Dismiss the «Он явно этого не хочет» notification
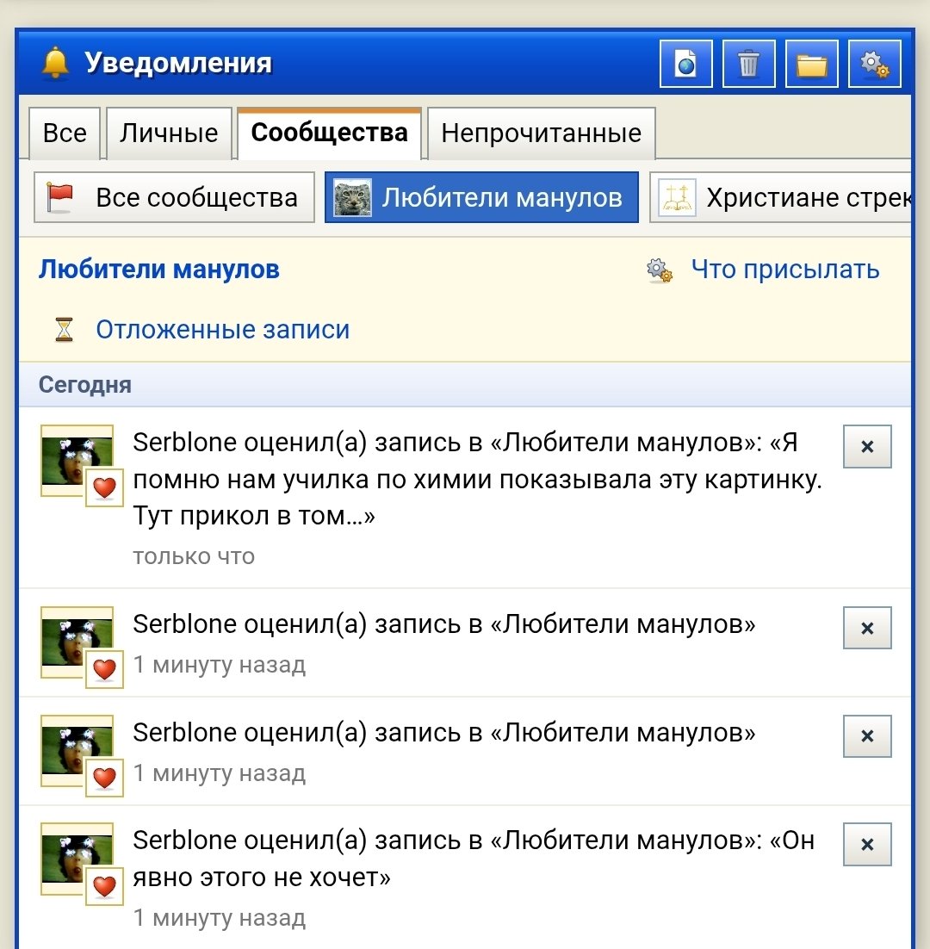 (x=867, y=844)
